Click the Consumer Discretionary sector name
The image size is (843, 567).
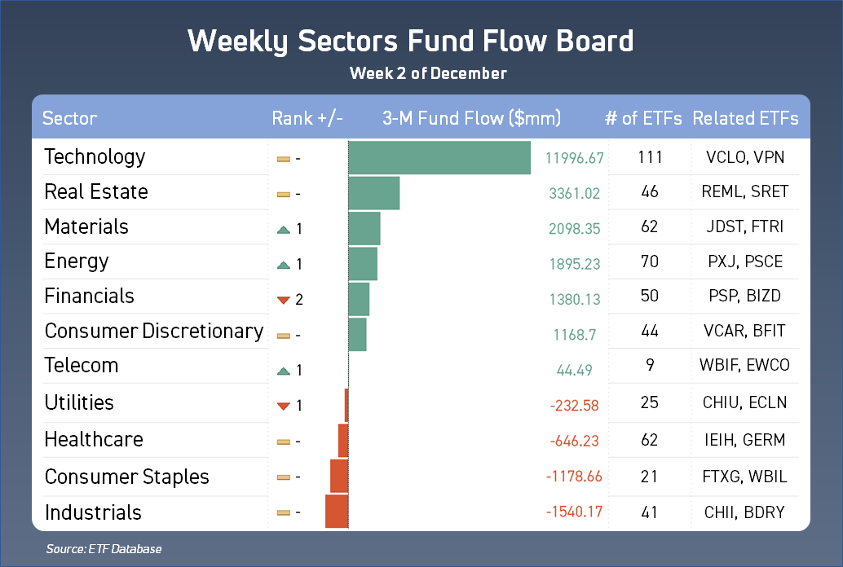click(154, 331)
